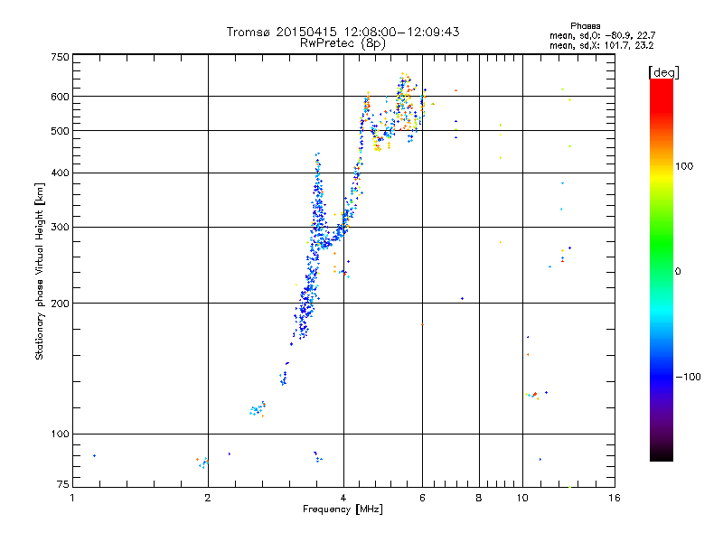Click the "Stationary phase Virtual Height [km]" label
The width and height of the screenshot is (723, 542).
(x=40, y=271)
